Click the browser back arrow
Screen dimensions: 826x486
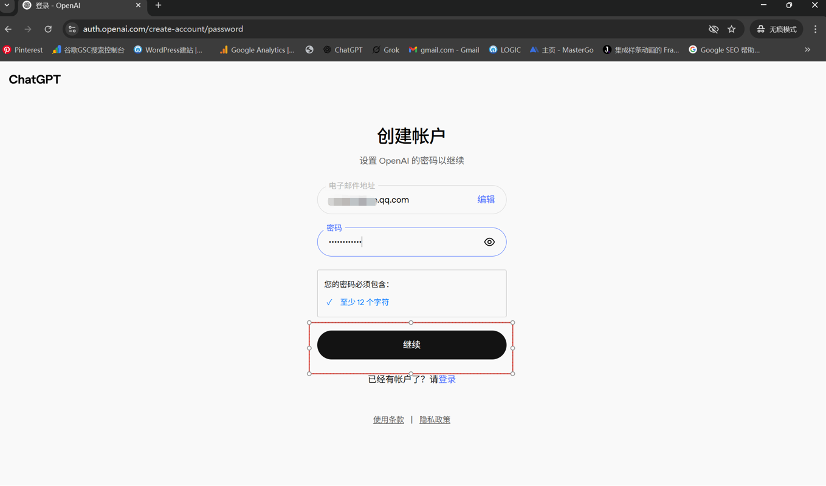click(9, 29)
